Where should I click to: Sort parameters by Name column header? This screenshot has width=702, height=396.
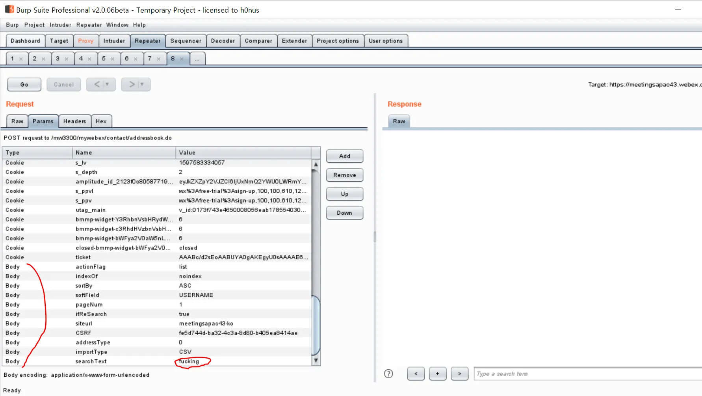tap(124, 152)
